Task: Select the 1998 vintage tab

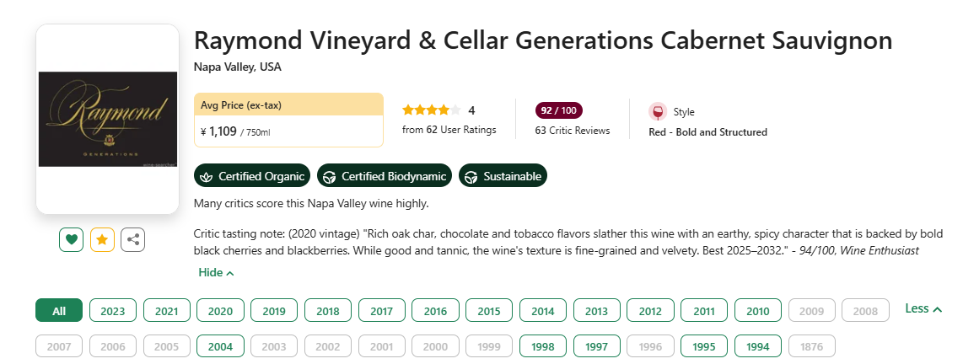Action: pyautogui.click(x=543, y=346)
